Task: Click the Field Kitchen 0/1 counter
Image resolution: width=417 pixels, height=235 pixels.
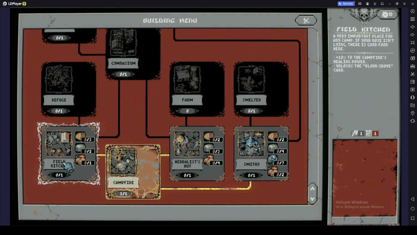Action: click(x=59, y=175)
